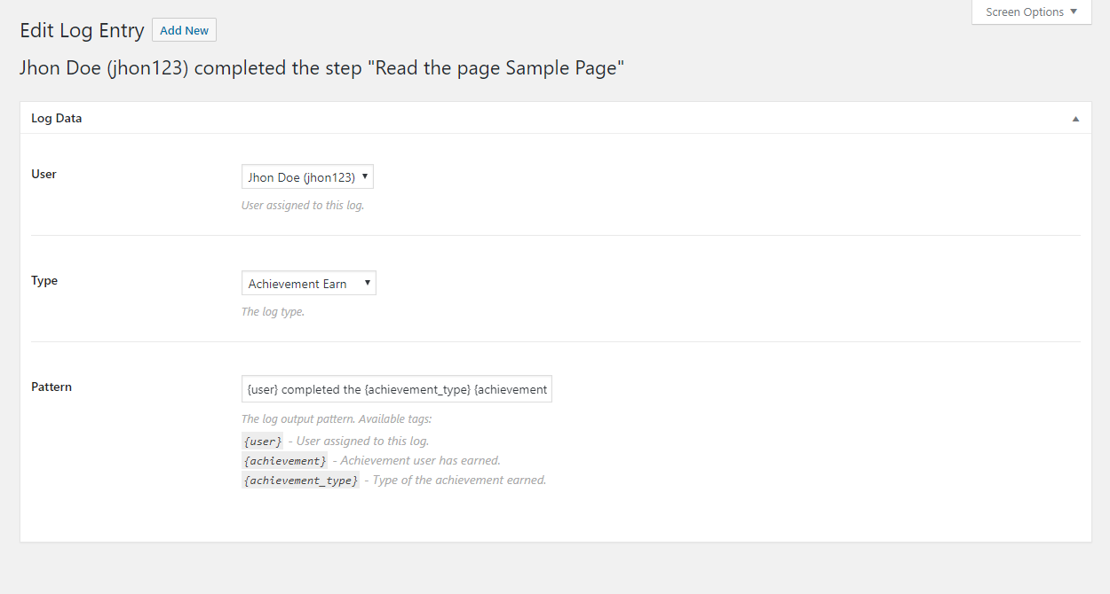
Task: Open the User dropdown showing Jhon Doe
Action: click(x=307, y=177)
